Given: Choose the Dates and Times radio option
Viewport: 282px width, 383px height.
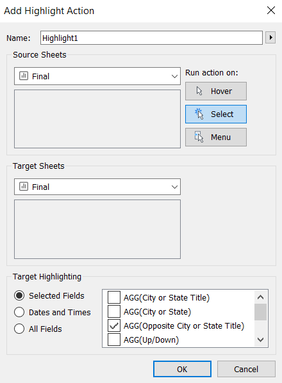Looking at the screenshot, I should point(19,312).
